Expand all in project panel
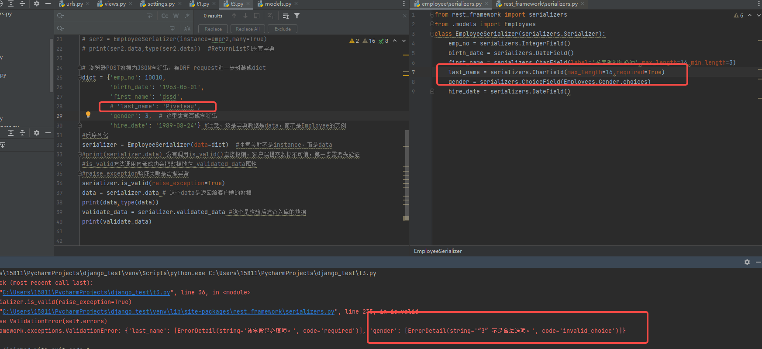This screenshot has height=349, width=762. [11, 3]
